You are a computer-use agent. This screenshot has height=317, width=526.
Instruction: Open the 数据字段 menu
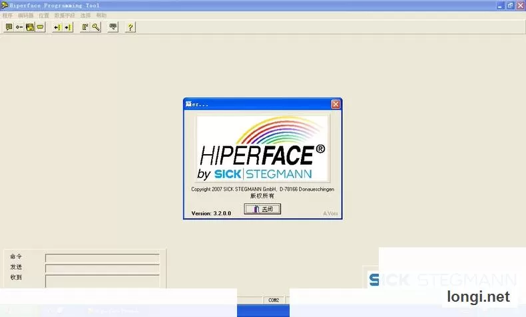coord(65,15)
